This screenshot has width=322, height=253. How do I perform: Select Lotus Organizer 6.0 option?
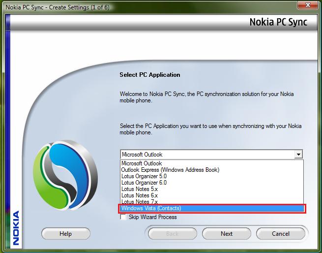point(212,183)
